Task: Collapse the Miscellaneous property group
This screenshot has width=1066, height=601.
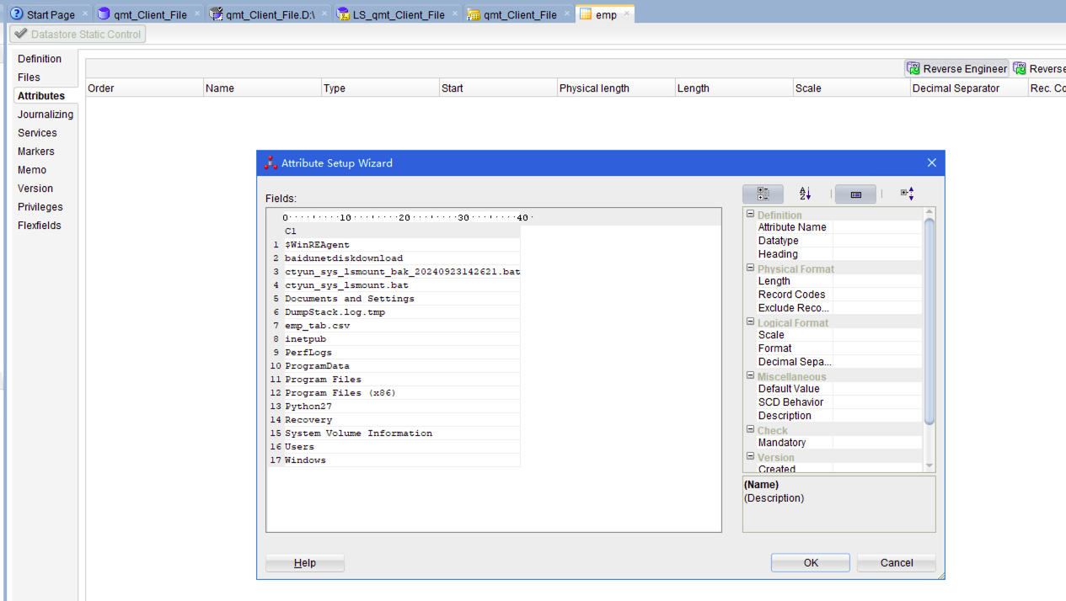Action: tap(750, 376)
